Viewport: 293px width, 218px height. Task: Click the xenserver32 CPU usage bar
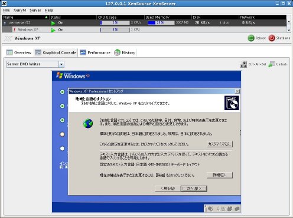tap(115, 23)
